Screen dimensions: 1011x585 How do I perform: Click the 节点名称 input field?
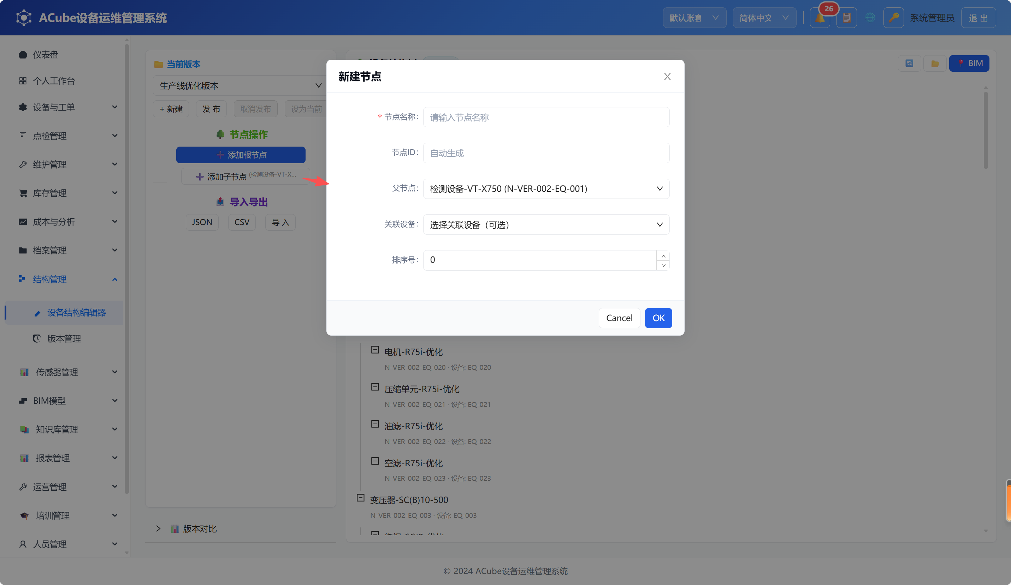tap(546, 117)
